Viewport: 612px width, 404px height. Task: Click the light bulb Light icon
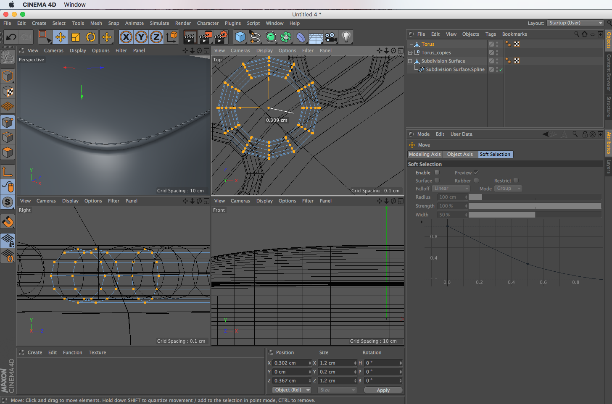coord(346,37)
